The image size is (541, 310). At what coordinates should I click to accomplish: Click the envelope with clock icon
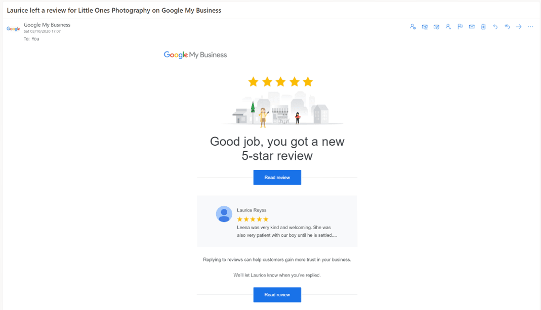pyautogui.click(x=436, y=27)
